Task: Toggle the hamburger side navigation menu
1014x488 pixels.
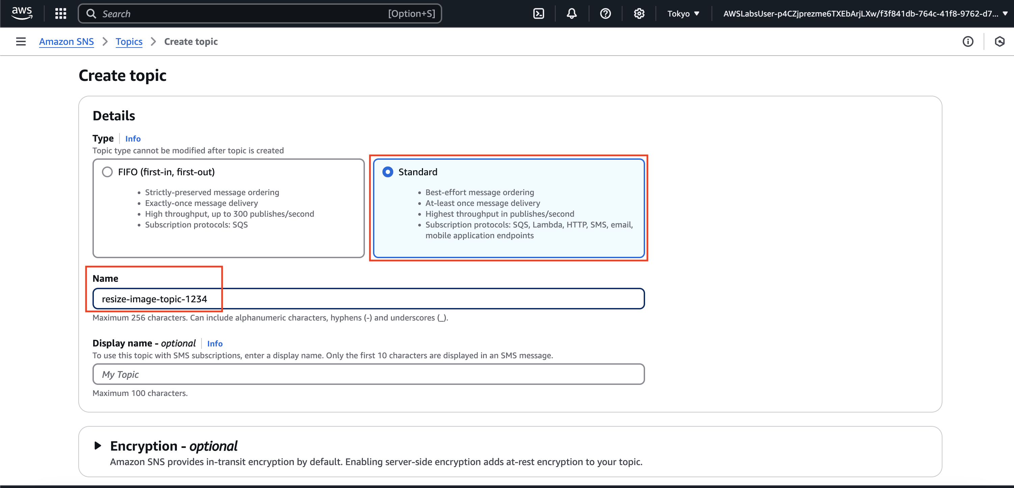Action: point(21,41)
